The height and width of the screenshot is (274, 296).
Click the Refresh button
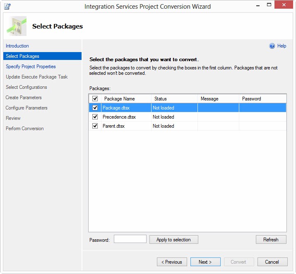pyautogui.click(x=271, y=240)
